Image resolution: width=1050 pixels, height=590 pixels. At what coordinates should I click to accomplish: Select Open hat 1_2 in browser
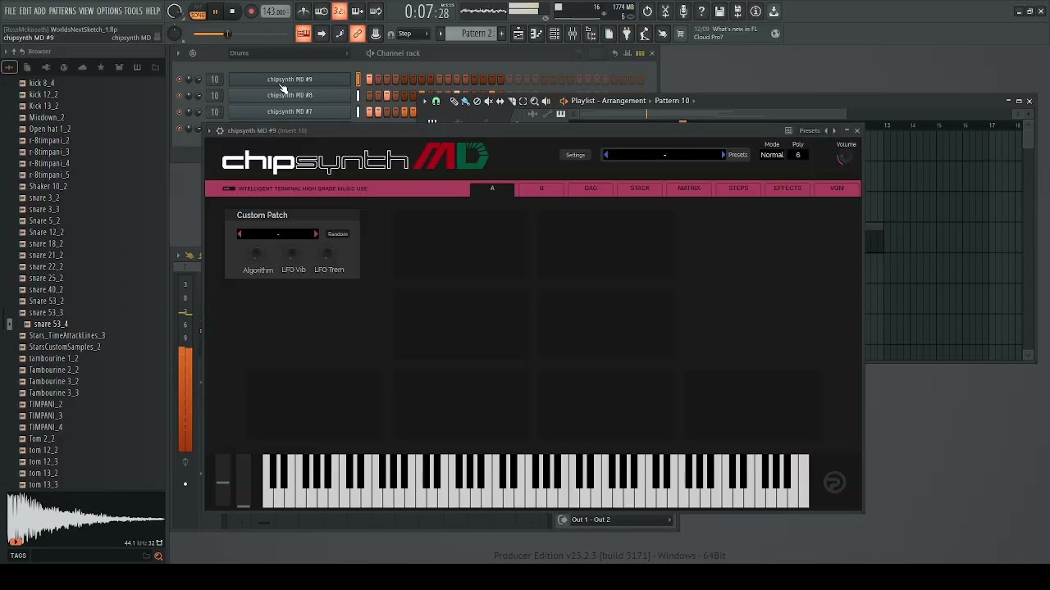click(50, 129)
